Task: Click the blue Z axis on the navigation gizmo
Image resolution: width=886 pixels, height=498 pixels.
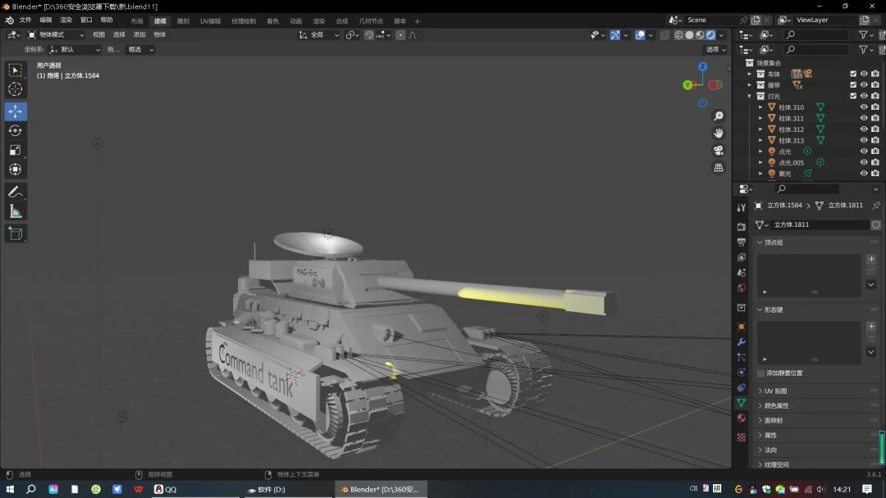Action: 702,66
